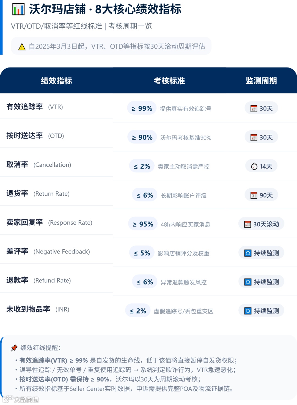Click the 退货率 metric name

coord(17,193)
